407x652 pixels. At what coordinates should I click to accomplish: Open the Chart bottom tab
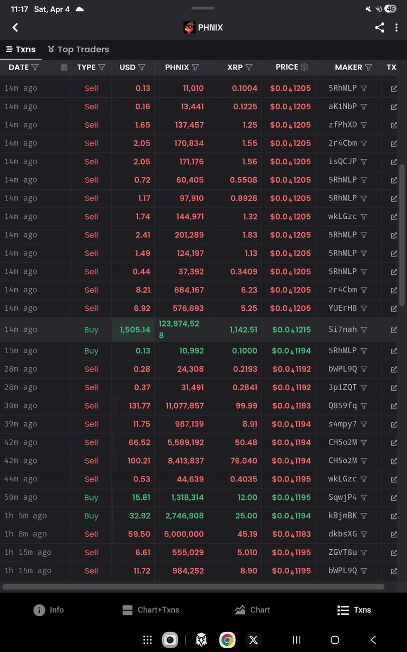(x=252, y=610)
